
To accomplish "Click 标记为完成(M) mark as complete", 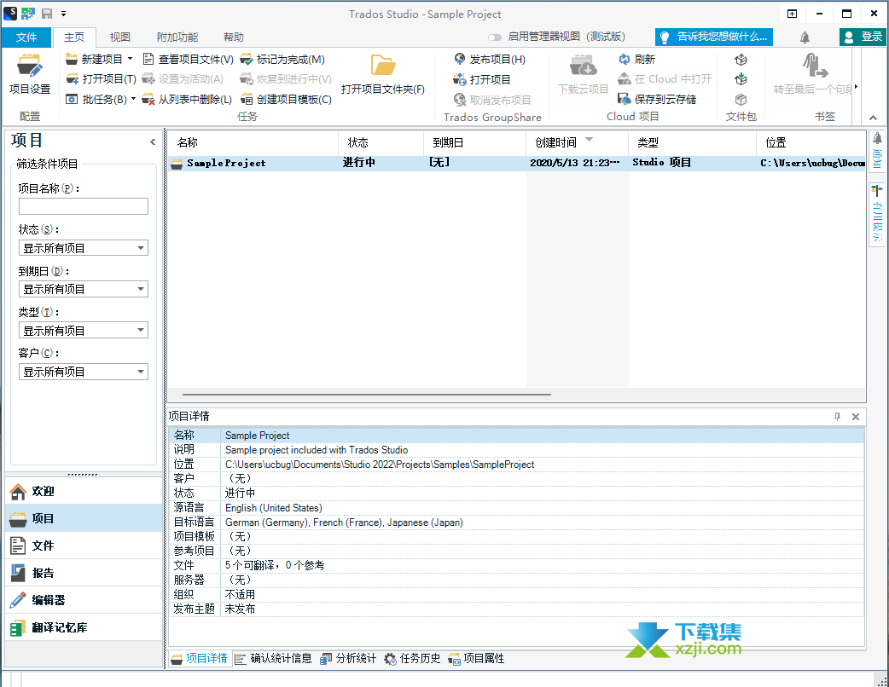I will [x=282, y=59].
